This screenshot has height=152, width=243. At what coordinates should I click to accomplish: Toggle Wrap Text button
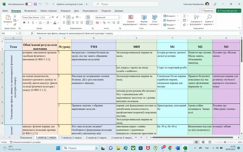tap(88, 17)
